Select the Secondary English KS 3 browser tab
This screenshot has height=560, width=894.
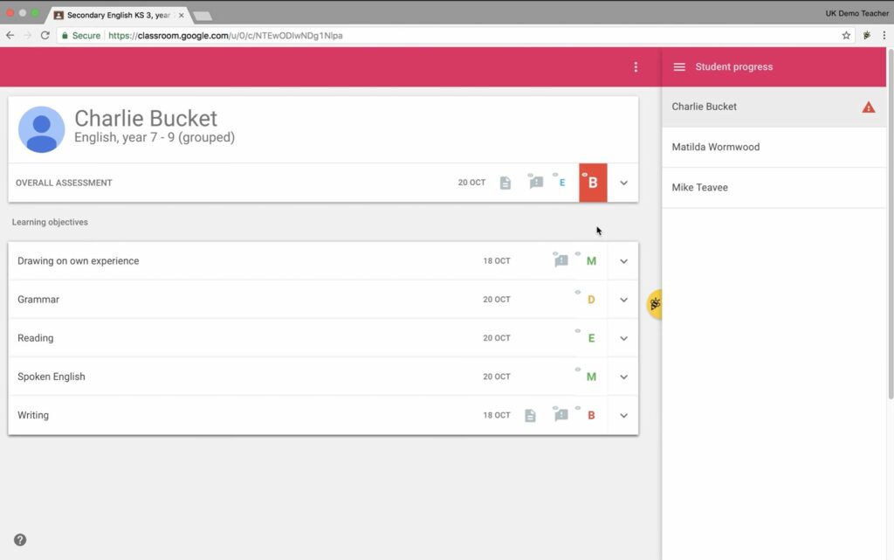click(x=118, y=16)
